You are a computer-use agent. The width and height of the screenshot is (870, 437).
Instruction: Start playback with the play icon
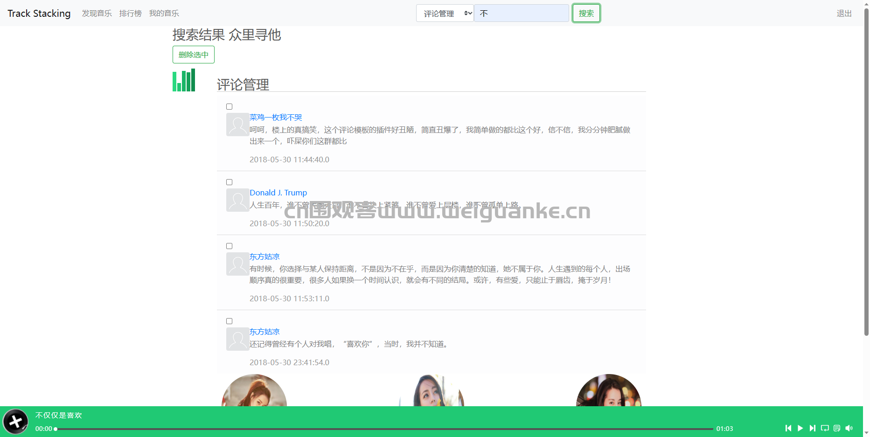tap(800, 428)
